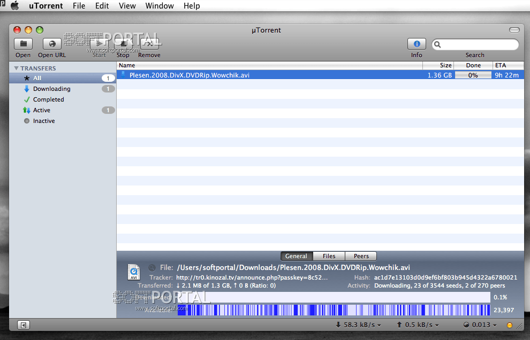Image resolution: width=530 pixels, height=340 pixels.
Task: Open the uTorrent application menu
Action: (x=46, y=6)
